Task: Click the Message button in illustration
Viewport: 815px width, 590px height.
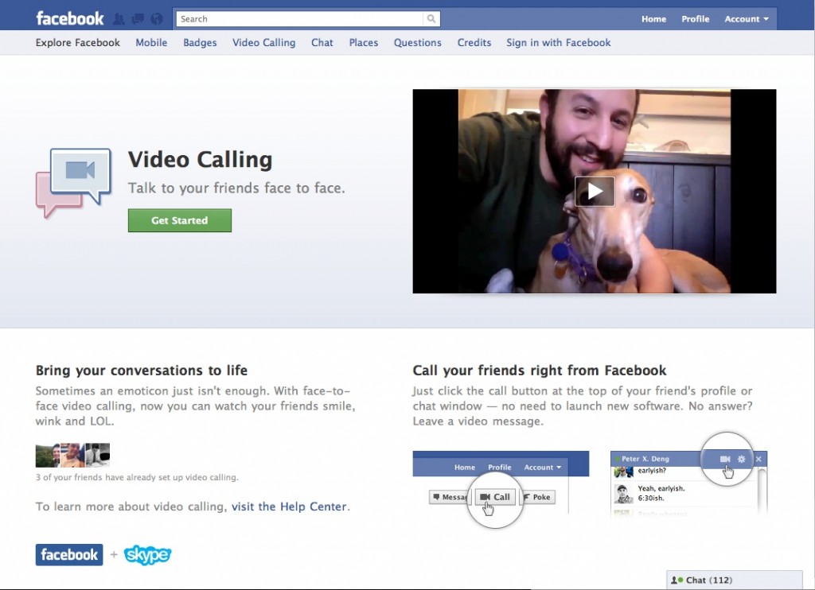Action: [450, 497]
